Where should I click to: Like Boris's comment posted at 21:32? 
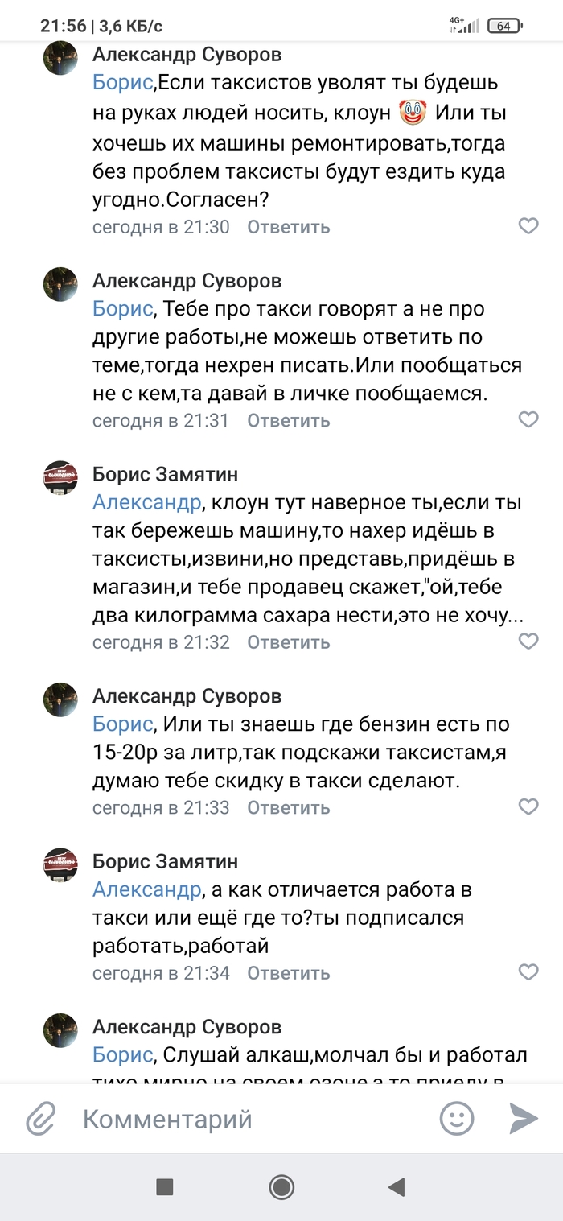tap(528, 641)
